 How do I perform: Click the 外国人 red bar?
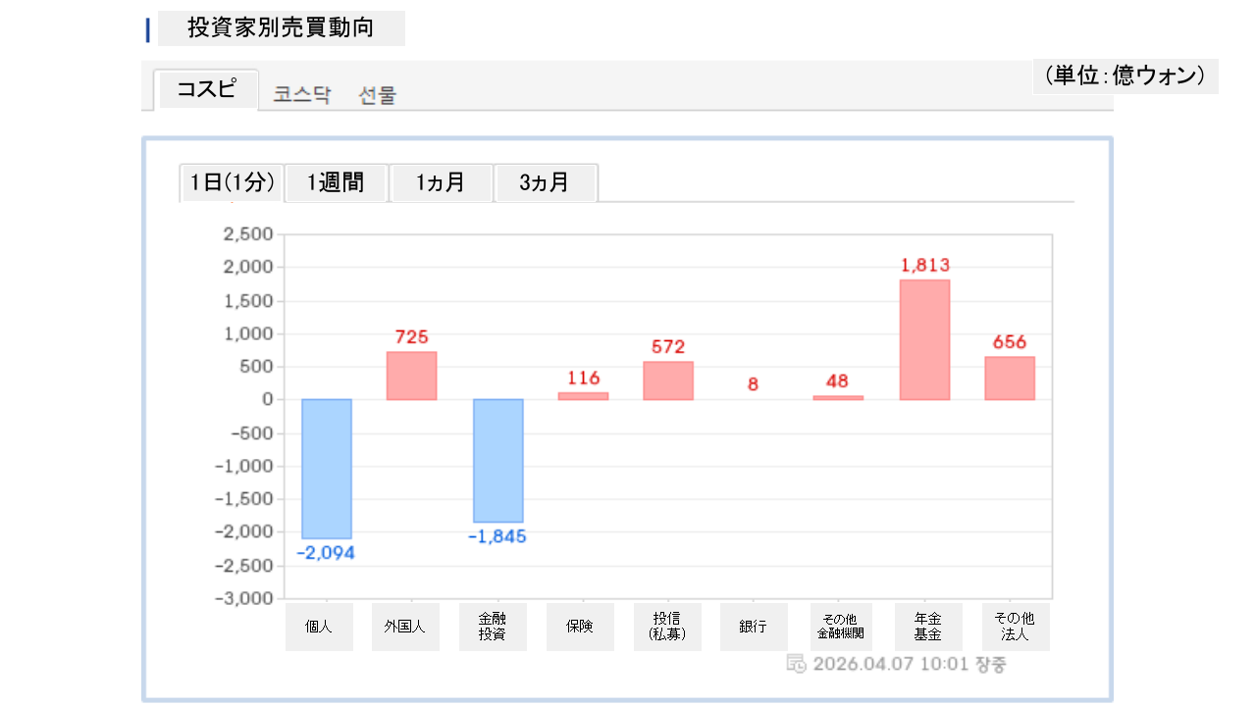pyautogui.click(x=412, y=376)
